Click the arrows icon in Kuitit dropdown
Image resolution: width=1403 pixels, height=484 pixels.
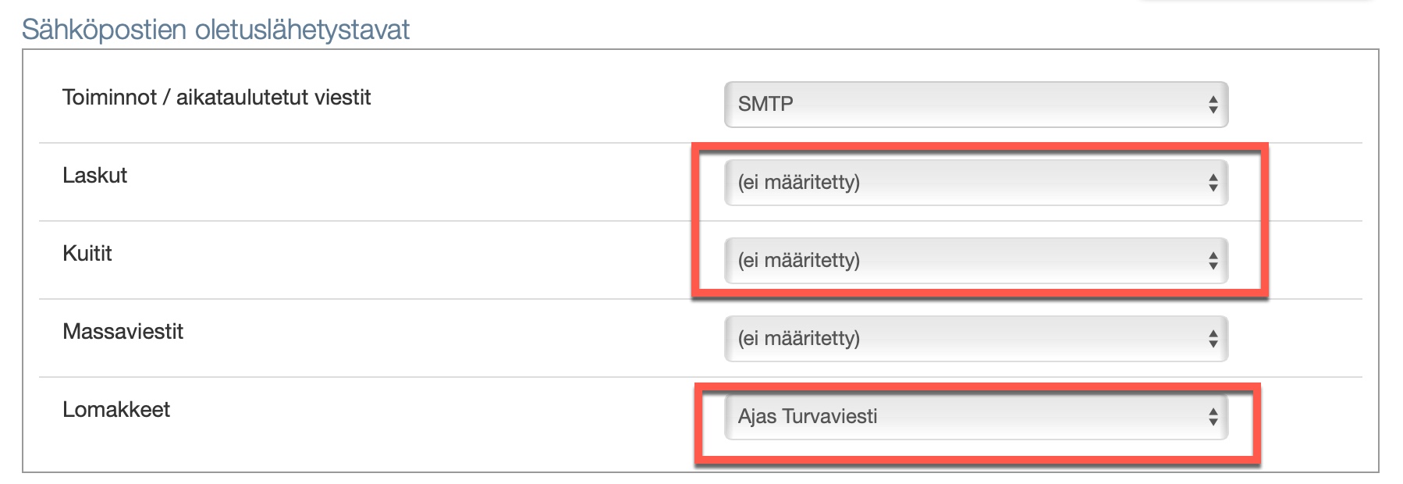pos(1213,261)
